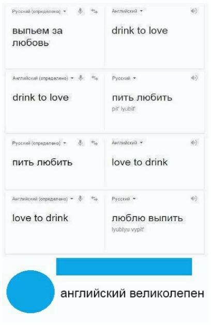Click microphone icon beside 'выпьем за любовь' source
The width and height of the screenshot is (211, 325).
pos(80,11)
